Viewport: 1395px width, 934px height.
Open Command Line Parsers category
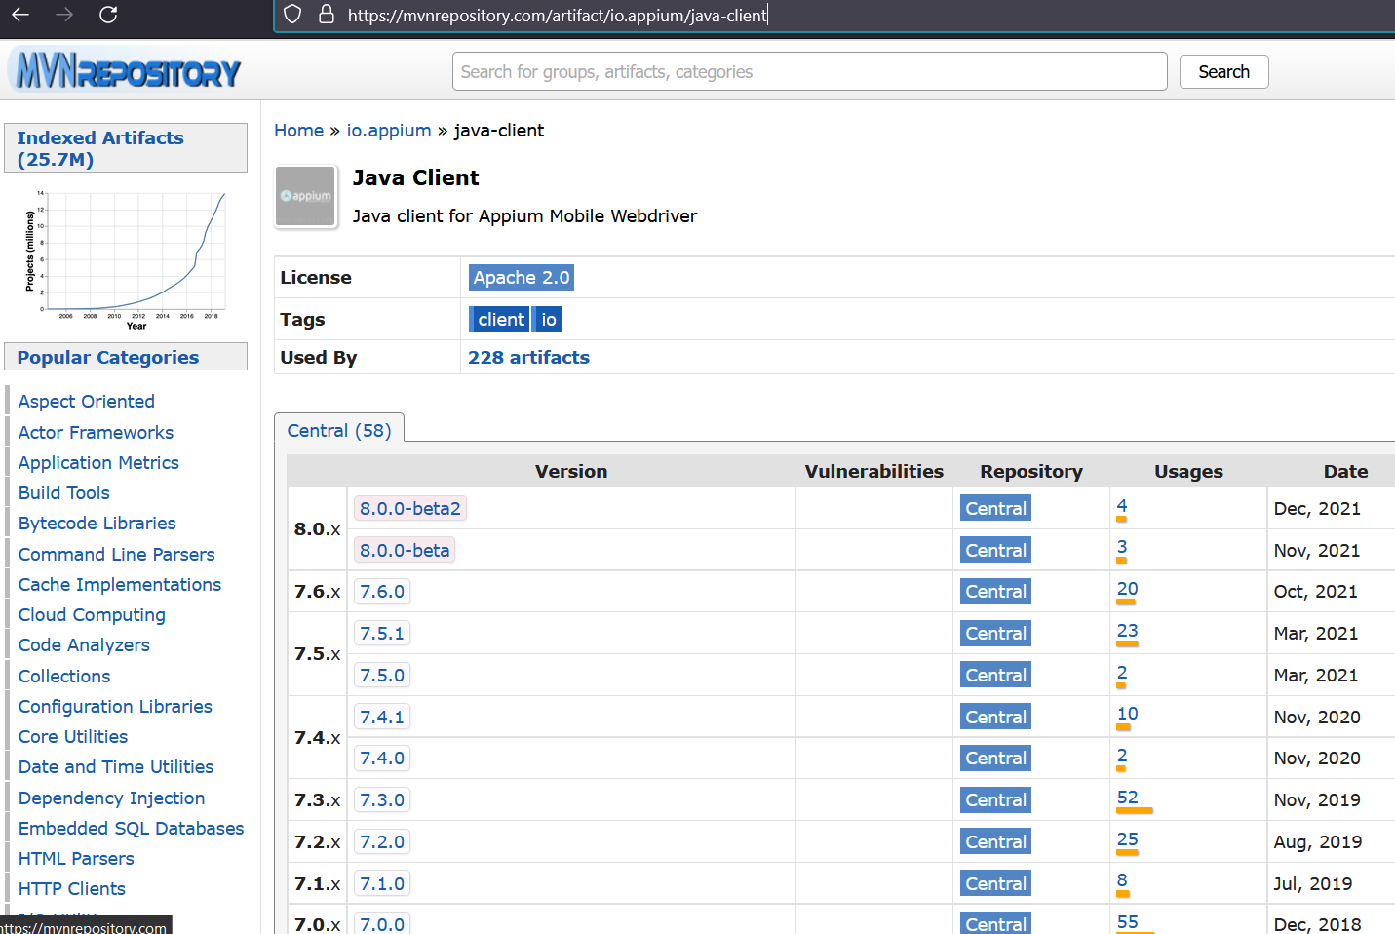click(x=117, y=555)
